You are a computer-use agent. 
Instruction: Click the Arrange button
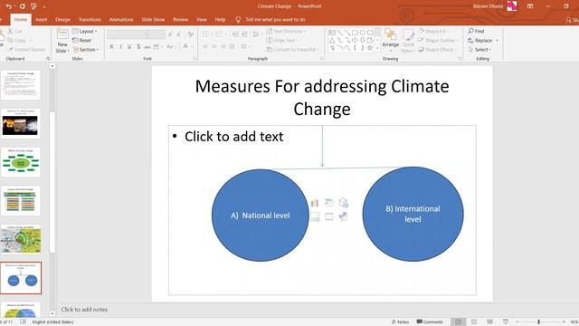click(x=390, y=40)
